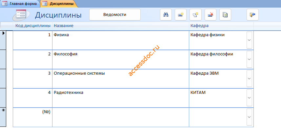Click the Код дисциплины column header
The height and width of the screenshot is (134, 281).
pyautogui.click(x=33, y=26)
